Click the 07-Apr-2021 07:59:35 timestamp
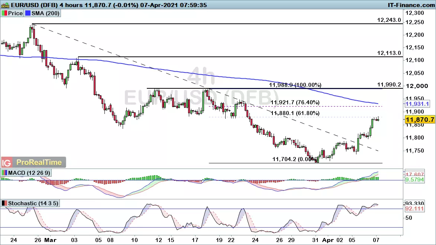Image resolution: width=436 pixels, height=245 pixels. click(173, 5)
